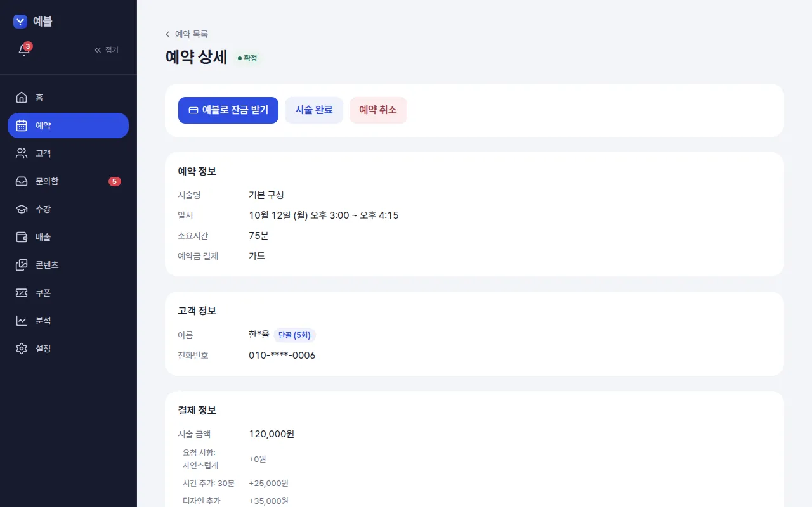Click the 시간 추가 price +25,000원

(x=269, y=484)
